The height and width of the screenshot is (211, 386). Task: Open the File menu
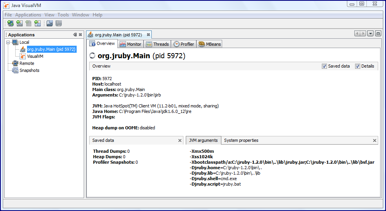pyautogui.click(x=8, y=15)
